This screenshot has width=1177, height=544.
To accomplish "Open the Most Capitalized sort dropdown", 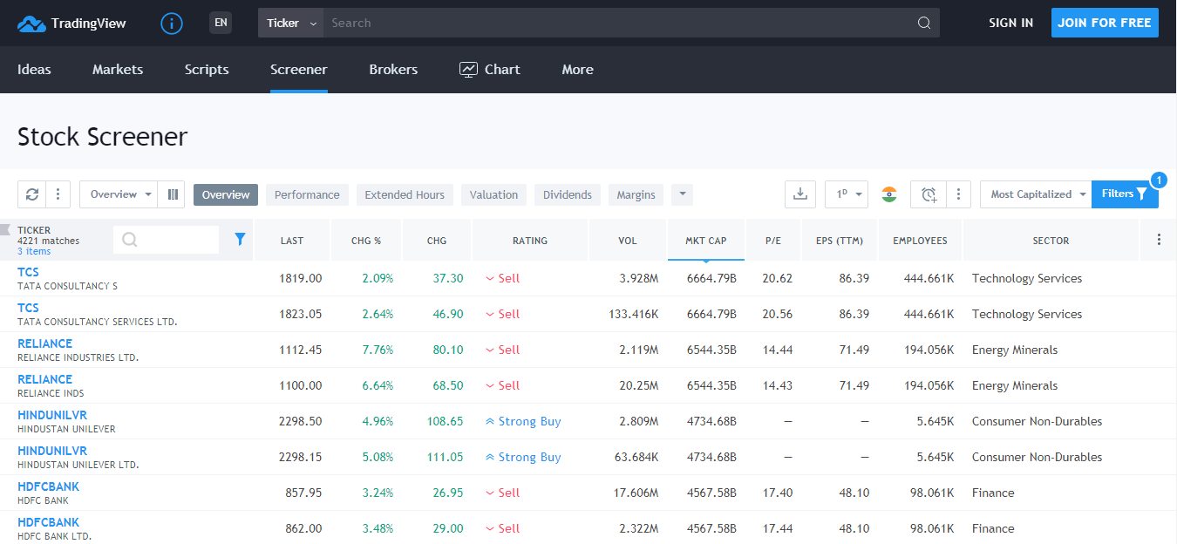I will tap(1035, 194).
